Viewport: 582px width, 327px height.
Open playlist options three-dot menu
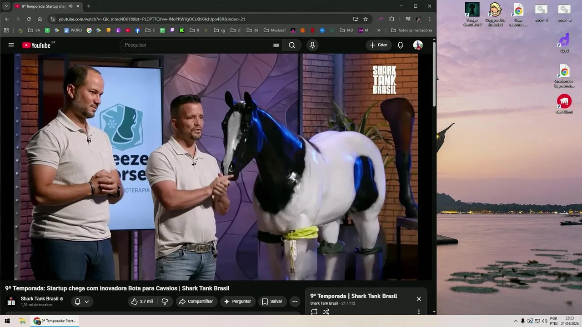(419, 312)
